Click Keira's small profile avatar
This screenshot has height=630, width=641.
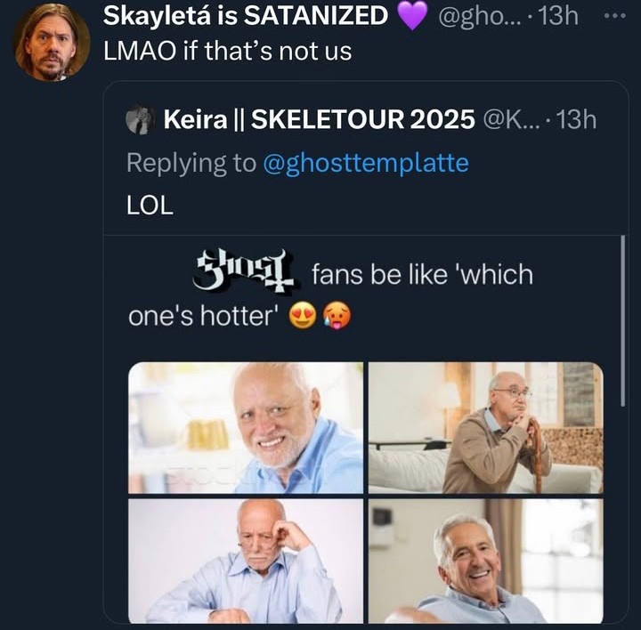(x=140, y=120)
